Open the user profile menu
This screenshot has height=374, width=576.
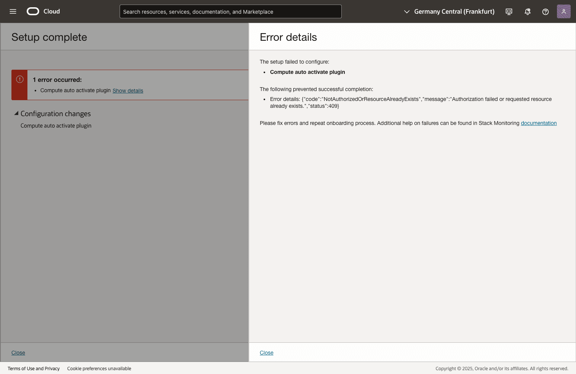[x=563, y=11]
